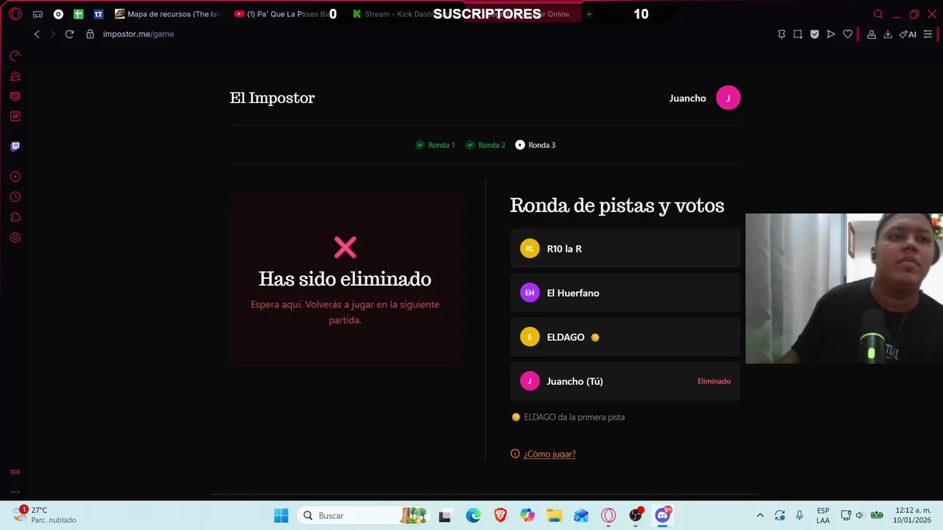The height and width of the screenshot is (530, 943).
Task: Click the GX logo in sidebar bottom
Action: click(15, 472)
